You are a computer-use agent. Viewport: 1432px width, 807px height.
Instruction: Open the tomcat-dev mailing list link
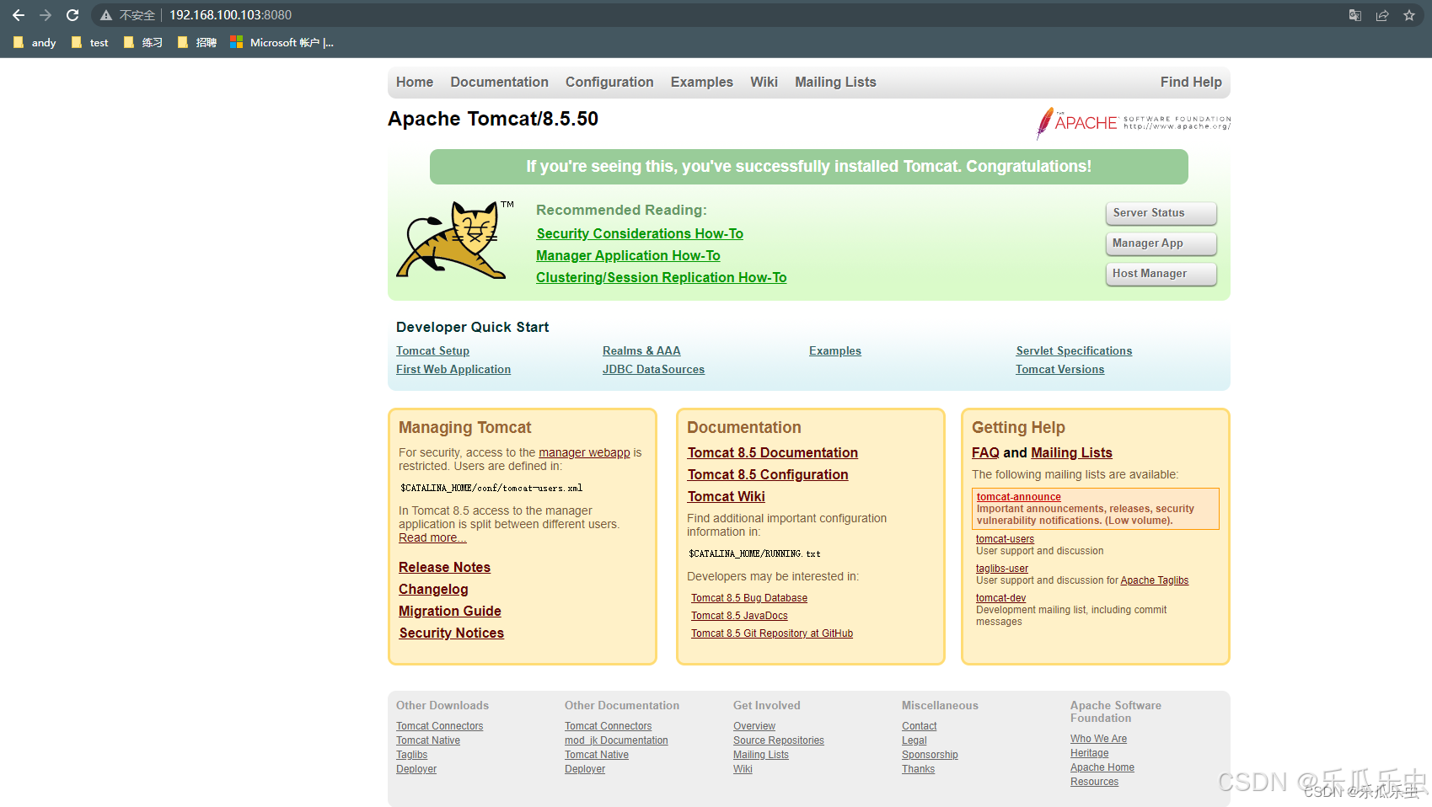1000,598
